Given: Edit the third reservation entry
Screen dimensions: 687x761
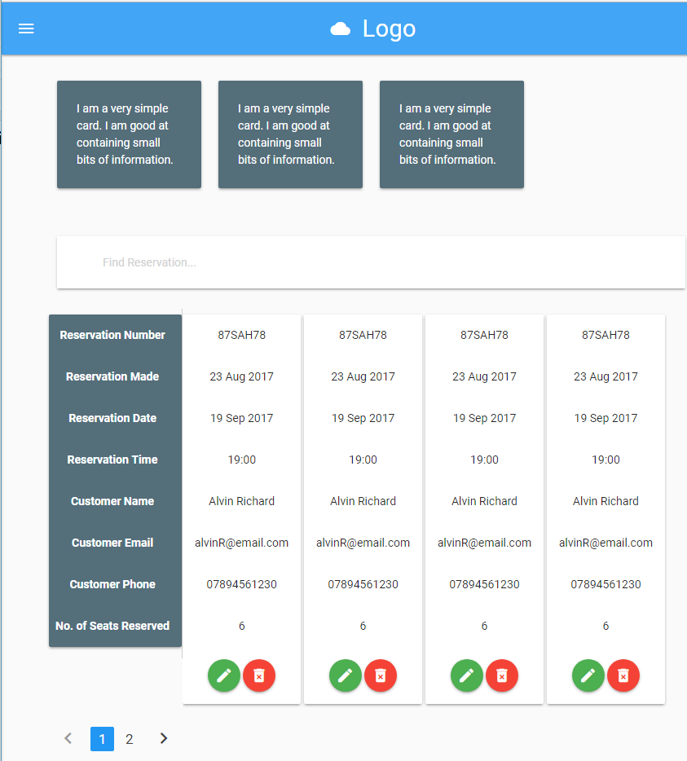Looking at the screenshot, I should 467,675.
